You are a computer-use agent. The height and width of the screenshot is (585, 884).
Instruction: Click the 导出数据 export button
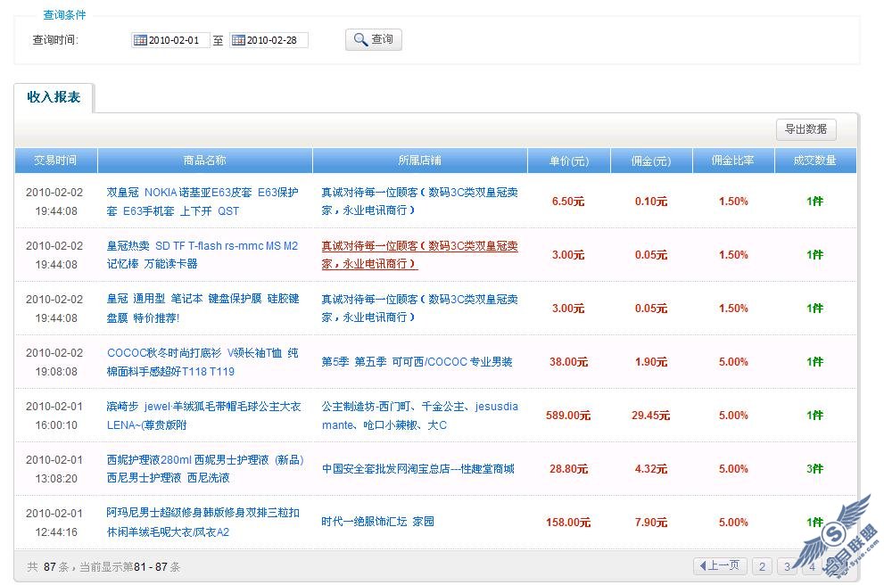pos(806,129)
